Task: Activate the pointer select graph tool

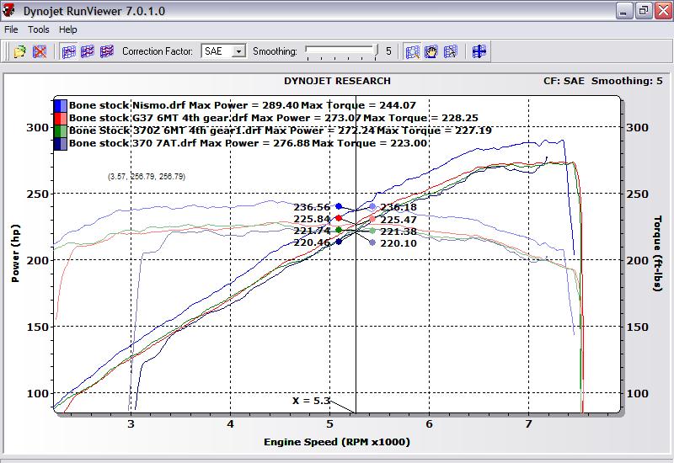Action: coord(451,51)
